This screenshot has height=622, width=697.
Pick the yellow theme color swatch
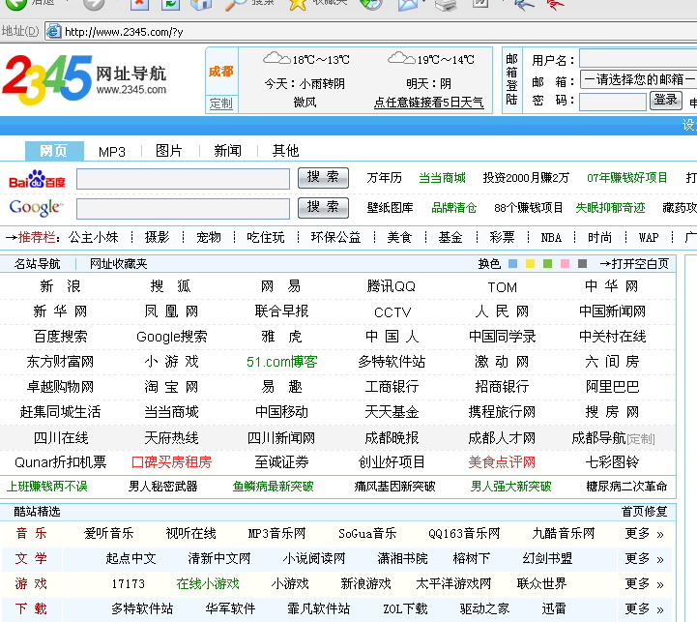[530, 264]
